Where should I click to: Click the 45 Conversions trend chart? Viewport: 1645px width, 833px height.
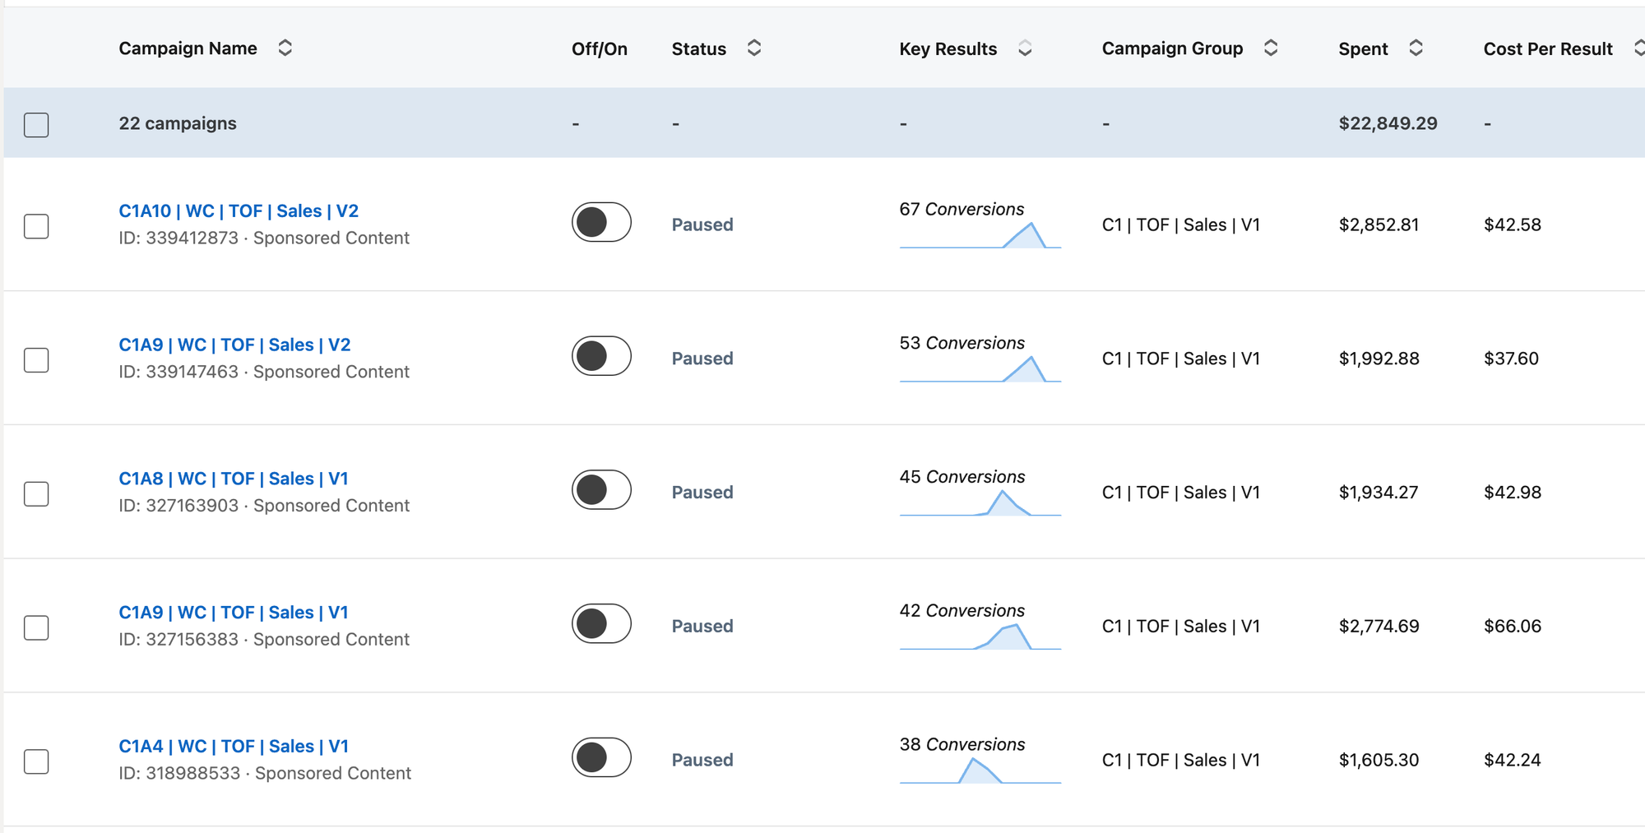[x=980, y=503]
